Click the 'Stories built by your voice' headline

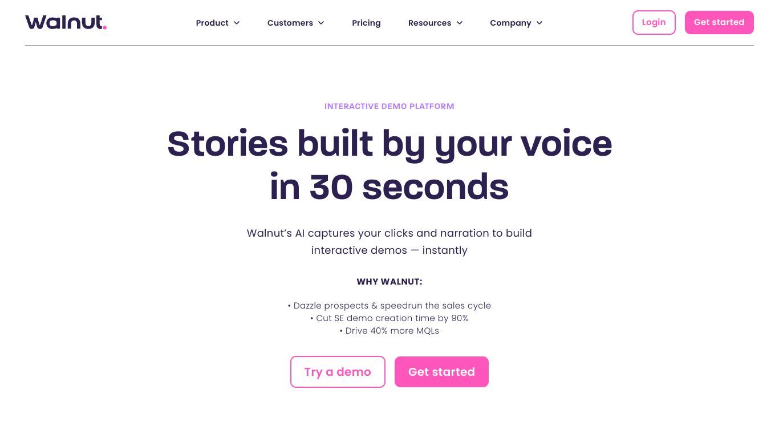[x=389, y=144]
